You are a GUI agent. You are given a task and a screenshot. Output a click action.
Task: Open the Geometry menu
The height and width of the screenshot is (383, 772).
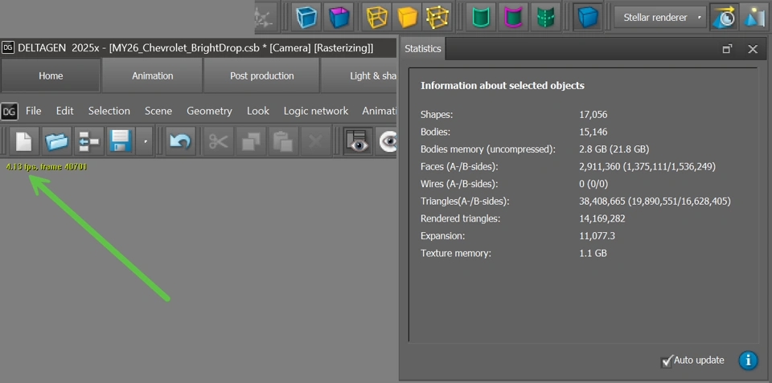click(x=209, y=111)
